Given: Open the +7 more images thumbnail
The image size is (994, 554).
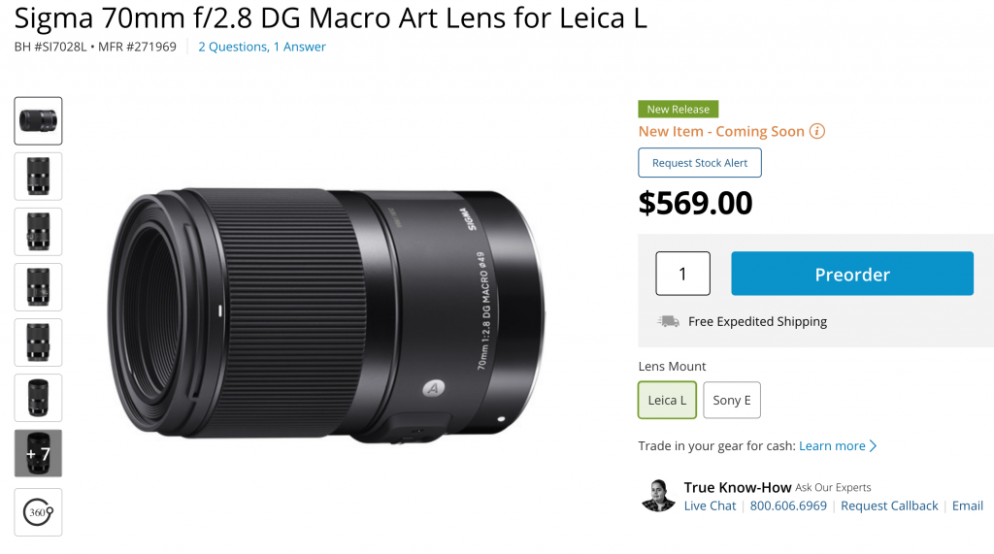Looking at the screenshot, I should click(39, 453).
